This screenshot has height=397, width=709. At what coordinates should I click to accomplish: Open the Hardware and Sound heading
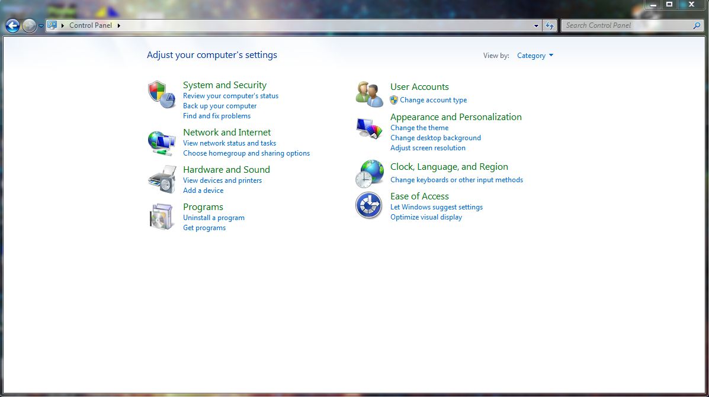226,169
